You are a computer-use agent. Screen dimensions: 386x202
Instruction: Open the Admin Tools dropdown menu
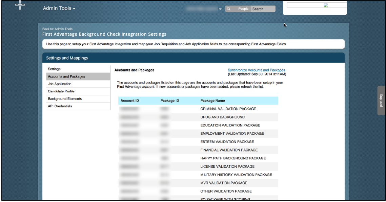[59, 8]
